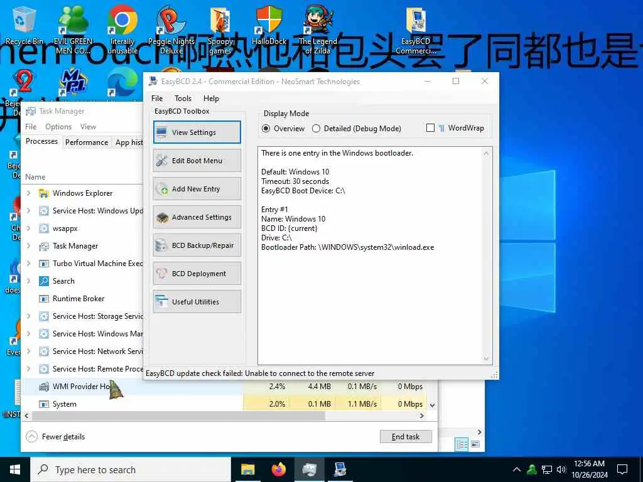Screen dimensions: 643x482
Task: Click the EasyBCD text area scroll-down arrow
Action: tap(486, 359)
